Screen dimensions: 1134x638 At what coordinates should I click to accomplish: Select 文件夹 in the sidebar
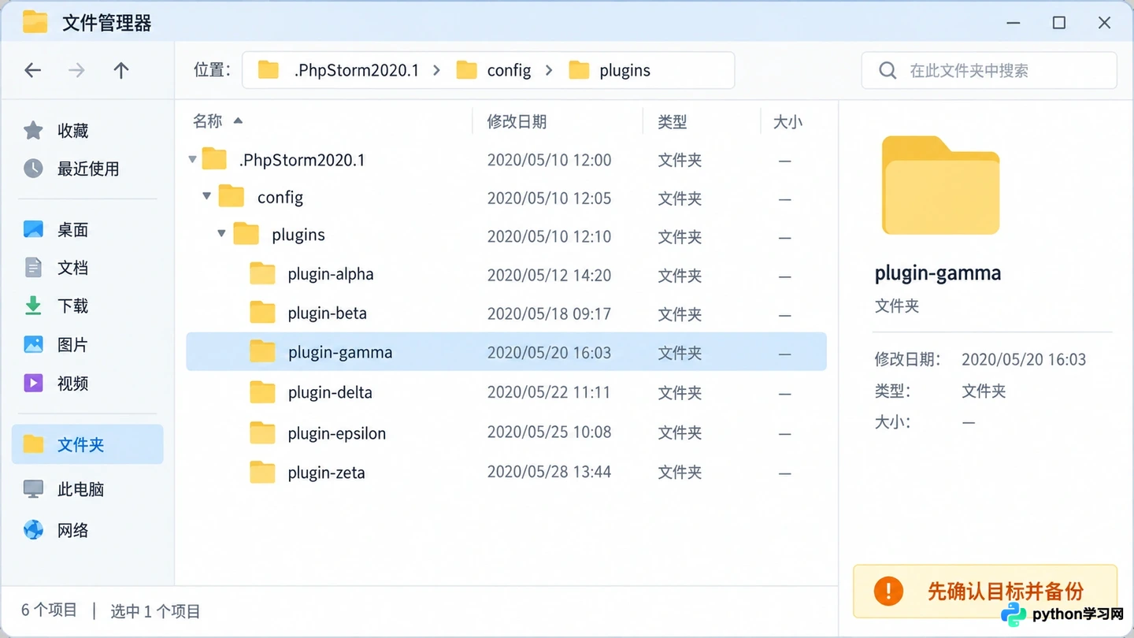(x=87, y=444)
